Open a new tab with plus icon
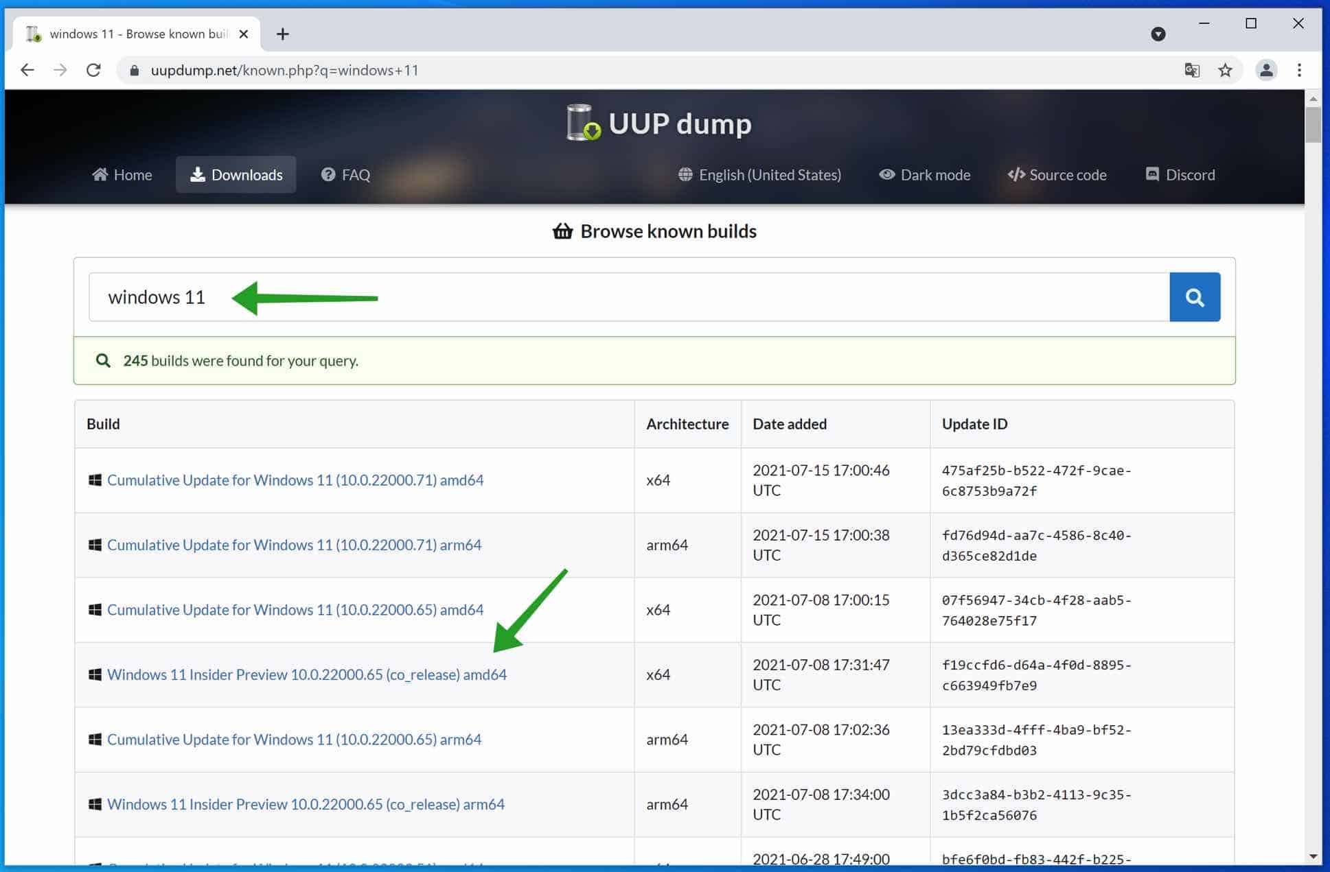Screen dimensions: 1330x872 point(282,34)
